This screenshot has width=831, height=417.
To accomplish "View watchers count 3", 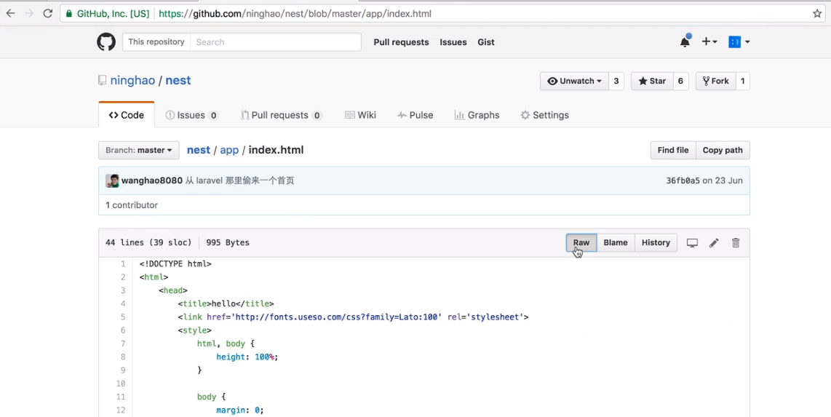I will [x=616, y=81].
